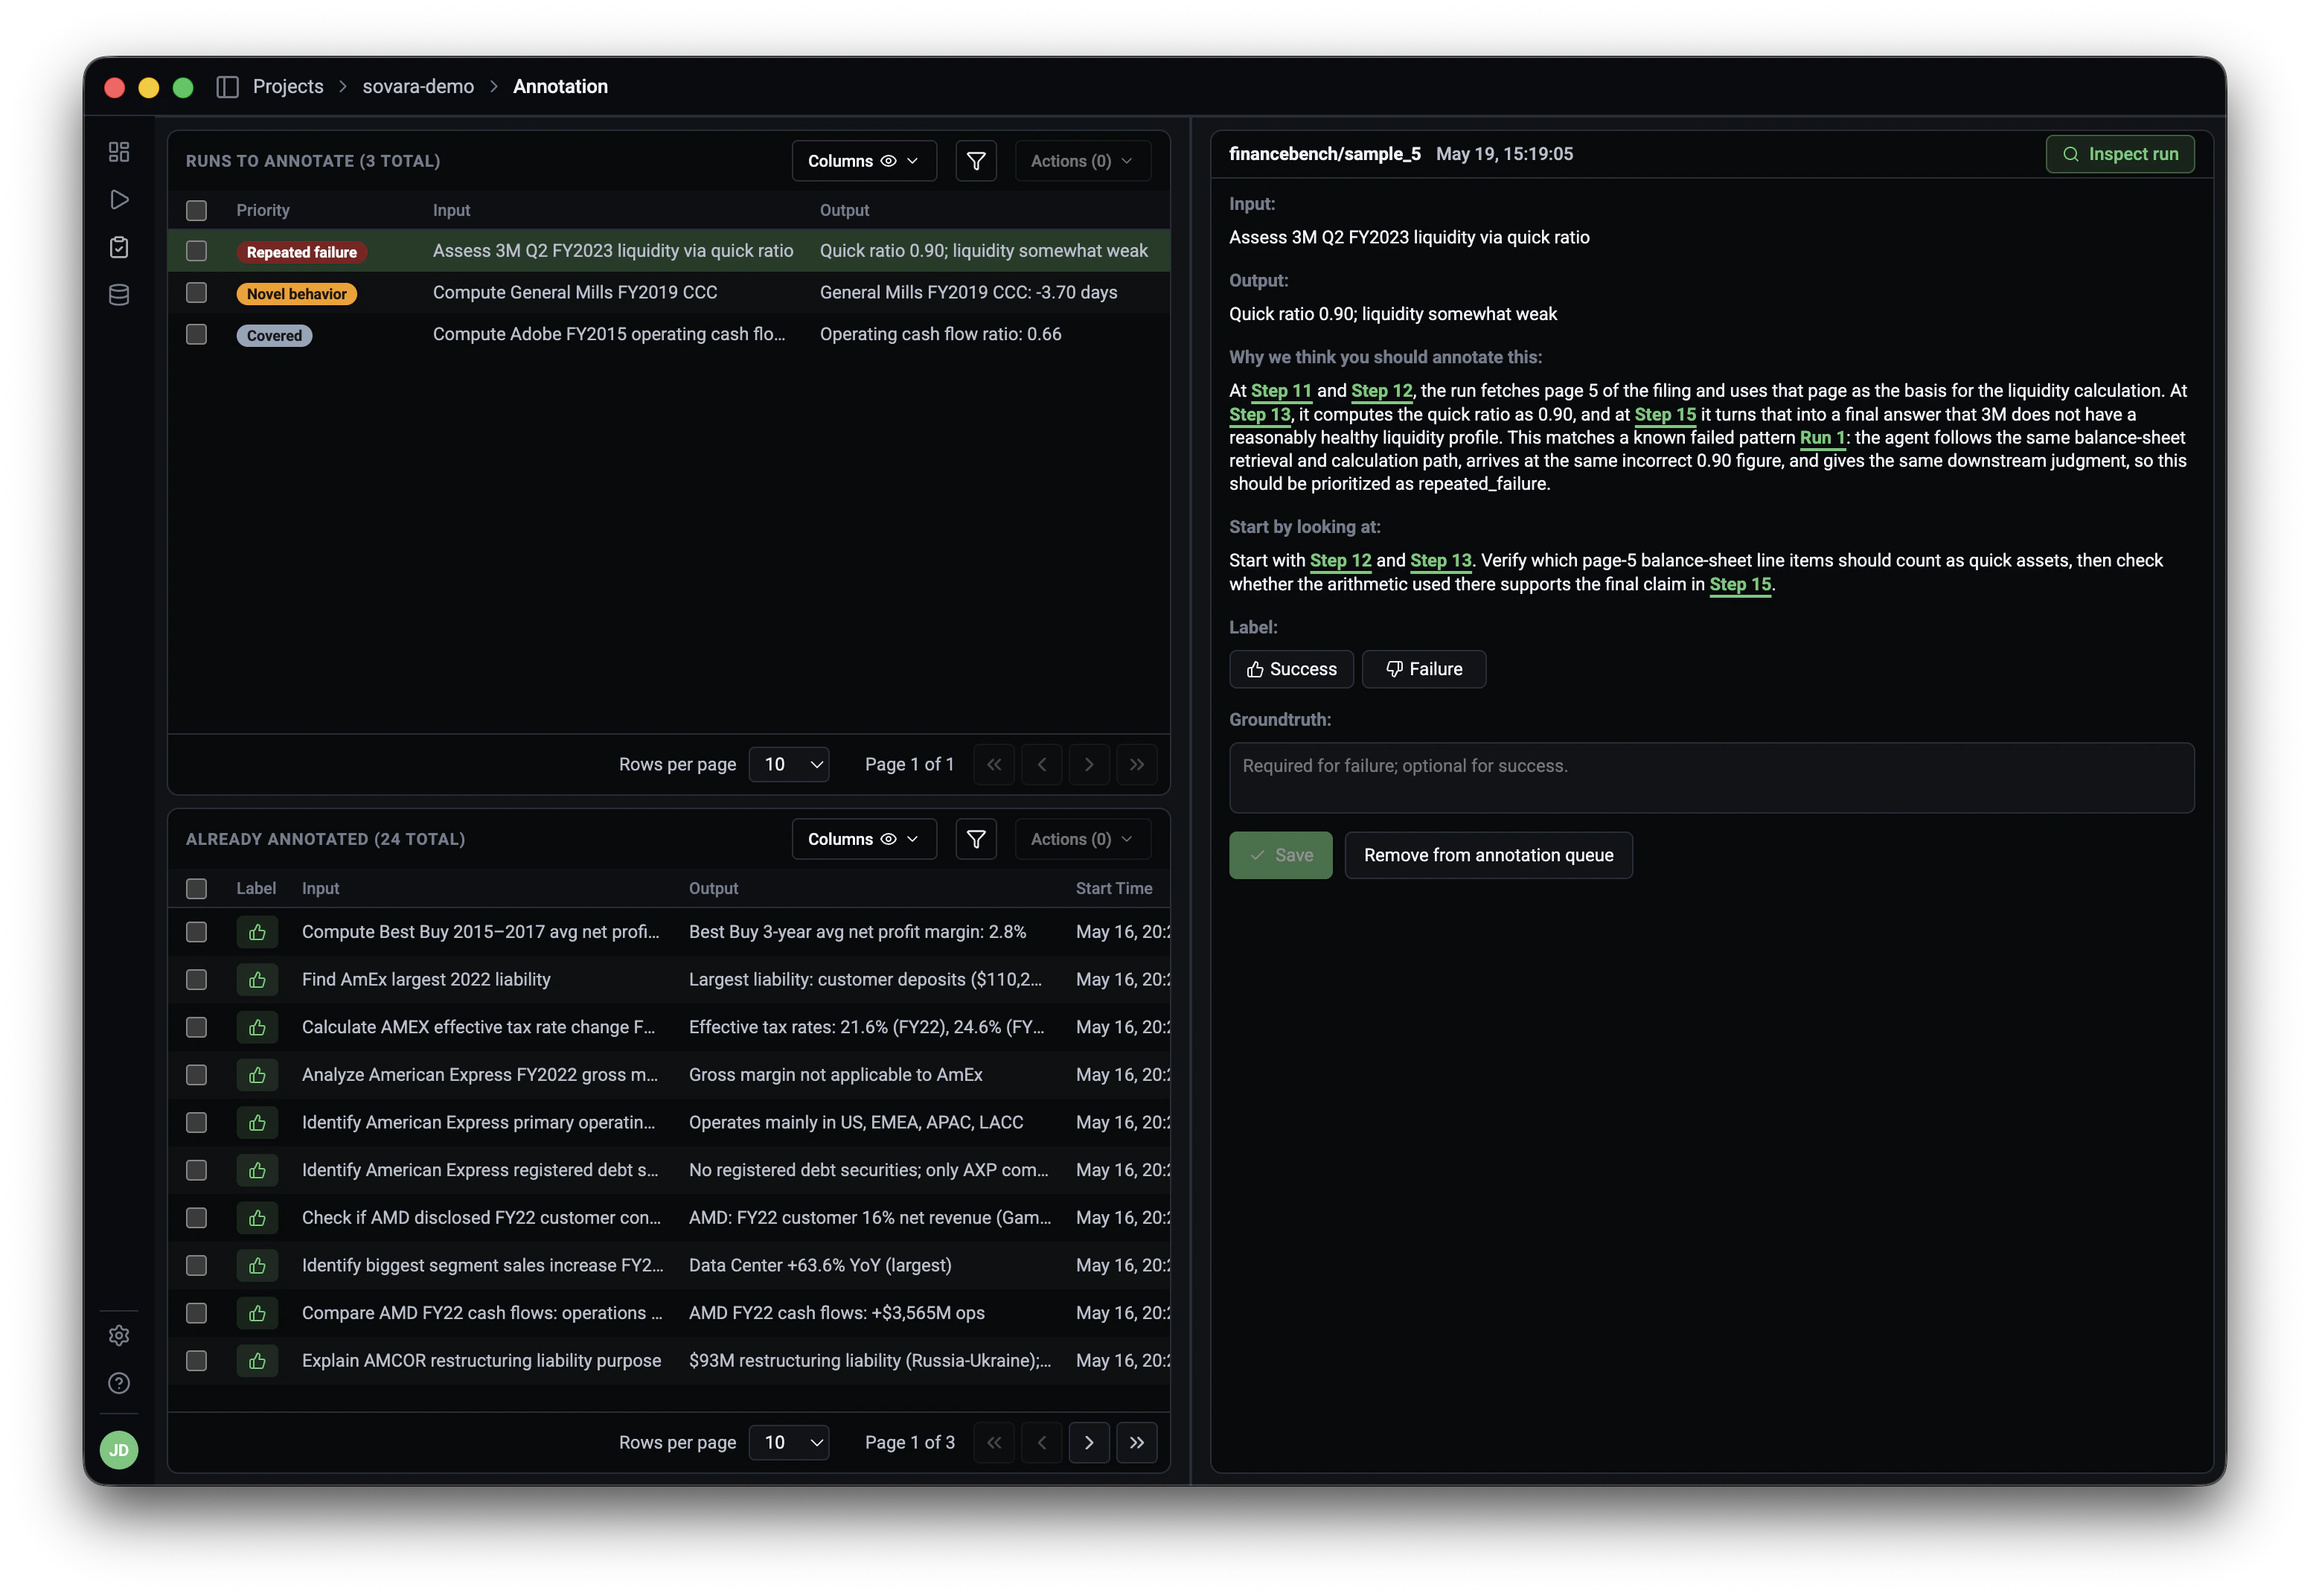The image size is (2310, 1596).
Task: Open the help question mark icon
Action: (x=119, y=1383)
